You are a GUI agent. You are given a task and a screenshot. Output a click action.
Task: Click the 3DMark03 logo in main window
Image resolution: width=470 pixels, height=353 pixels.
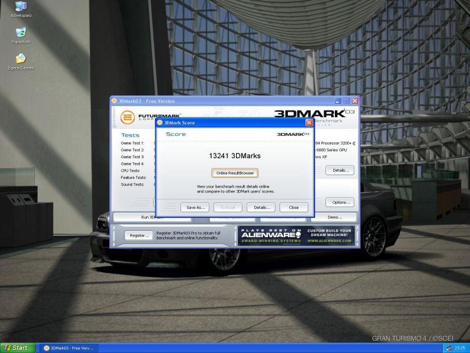(x=314, y=114)
